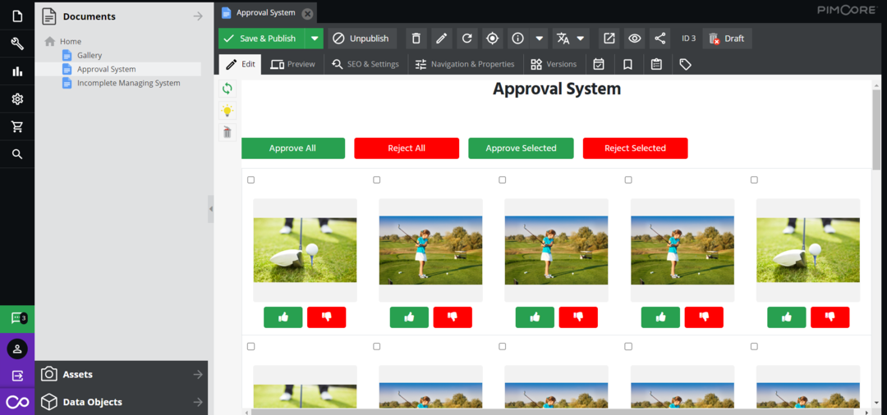Image resolution: width=887 pixels, height=415 pixels.
Task: Check third checkbox in second image row
Action: (x=503, y=347)
